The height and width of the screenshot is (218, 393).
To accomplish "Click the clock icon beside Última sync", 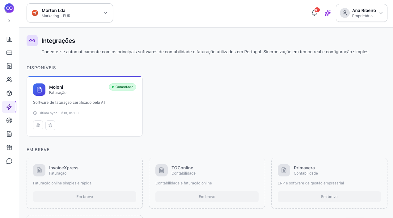I will (35, 113).
